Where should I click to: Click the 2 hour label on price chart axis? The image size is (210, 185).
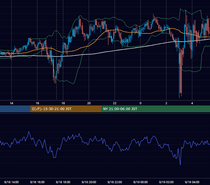tap(166, 103)
